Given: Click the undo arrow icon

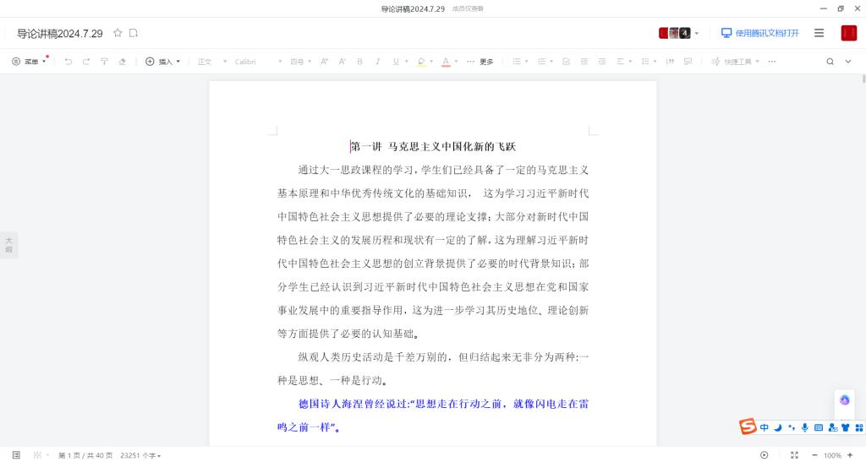Looking at the screenshot, I should click(69, 62).
